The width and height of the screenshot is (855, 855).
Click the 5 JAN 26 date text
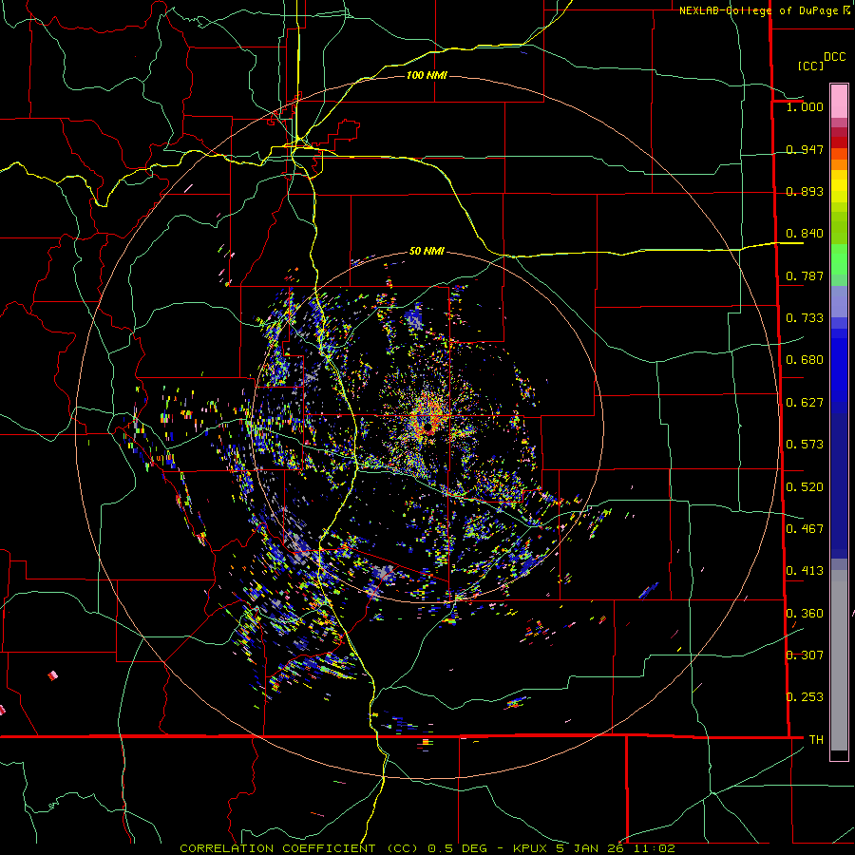click(x=590, y=848)
